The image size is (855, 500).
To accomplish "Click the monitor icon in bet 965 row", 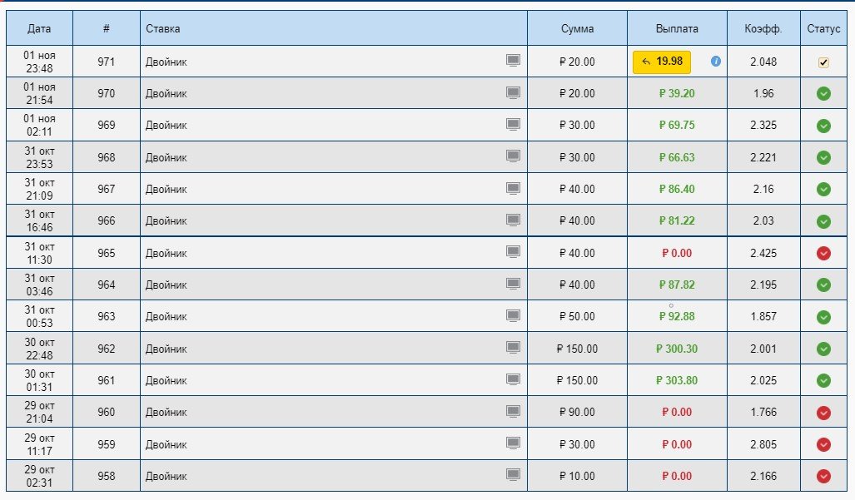I will click(514, 252).
